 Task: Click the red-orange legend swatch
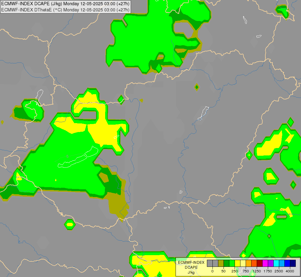[254, 263]
